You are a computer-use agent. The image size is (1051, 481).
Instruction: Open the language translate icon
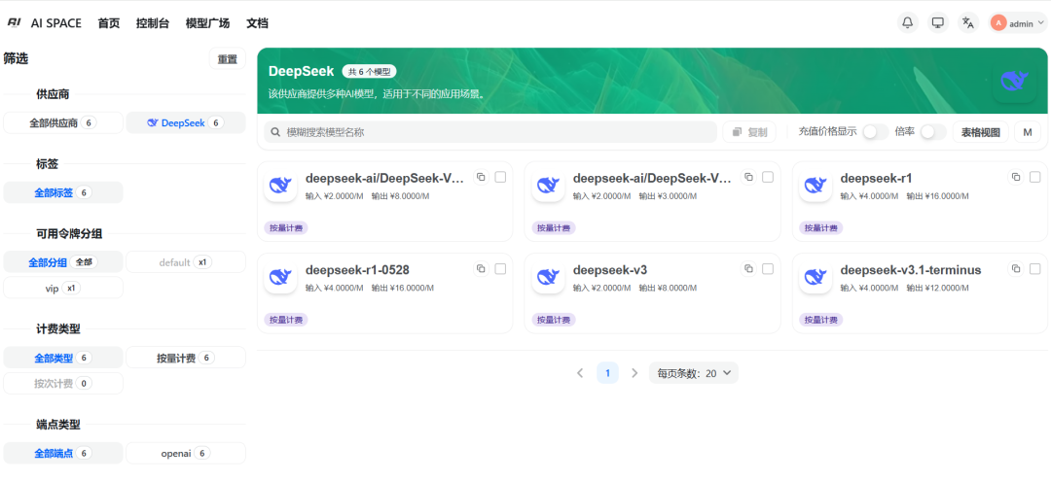[968, 22]
